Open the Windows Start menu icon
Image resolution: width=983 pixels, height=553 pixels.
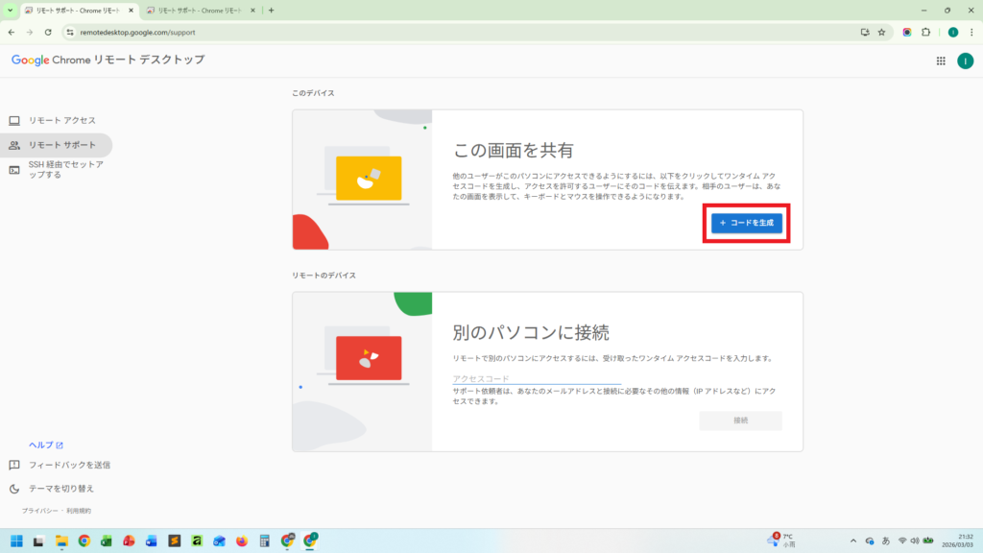coord(16,541)
